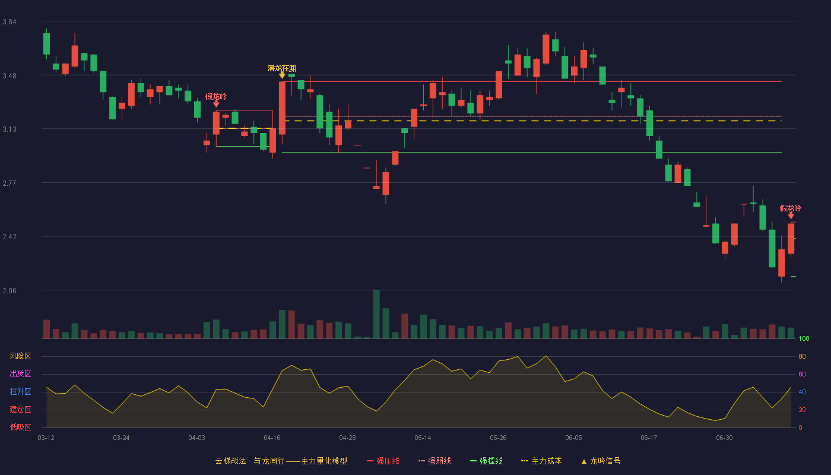Screen dimensions: 831x475
Task: Click the 2.42 price axis label
Action: click(x=9, y=237)
